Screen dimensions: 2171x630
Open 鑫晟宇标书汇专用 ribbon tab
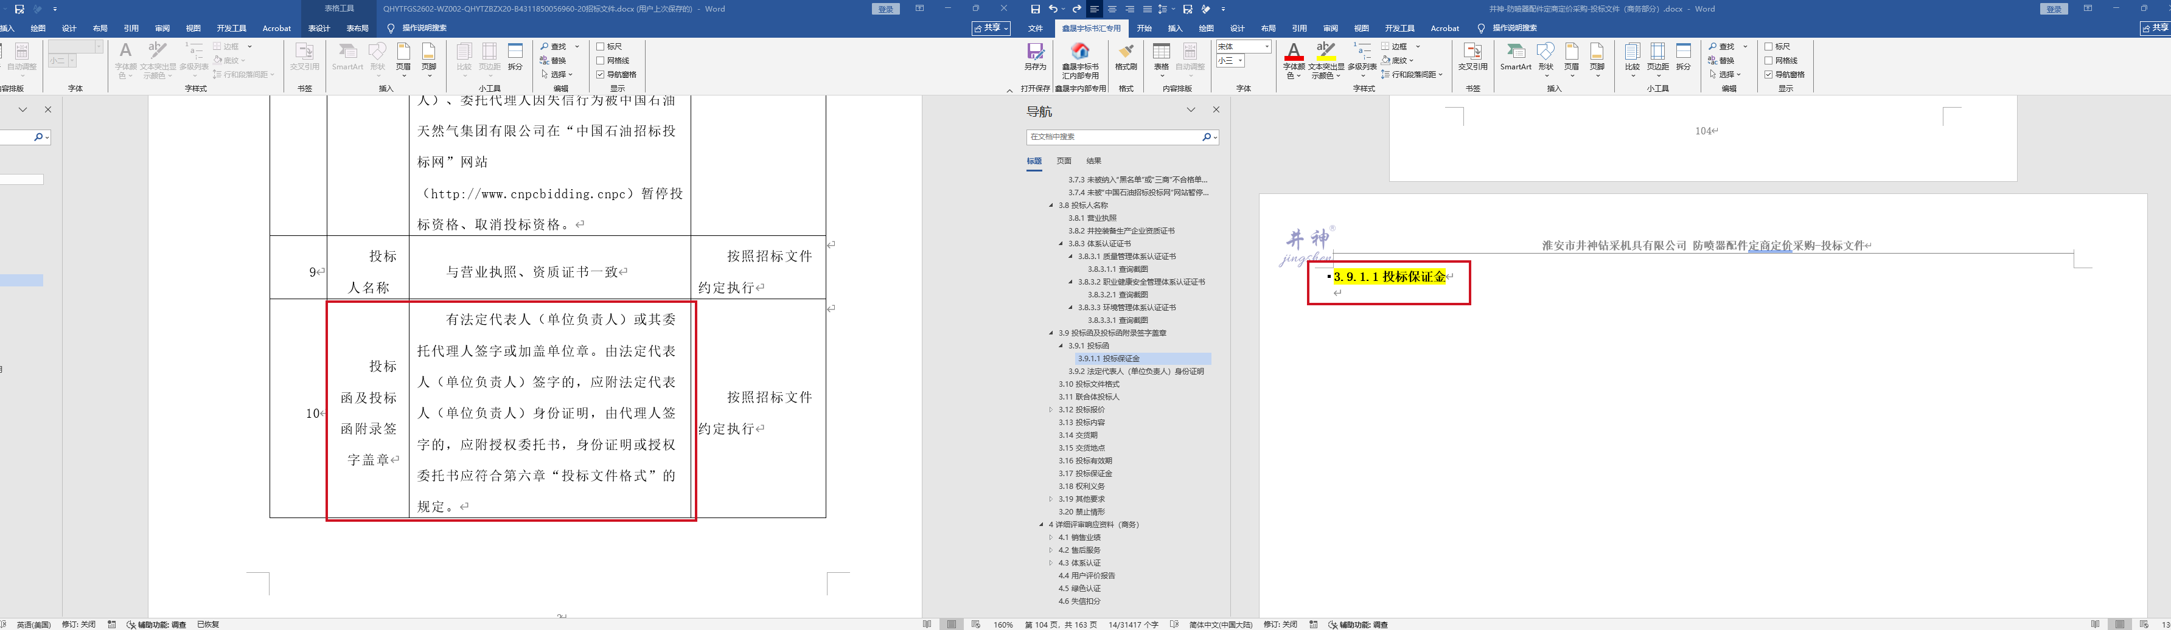tap(1092, 28)
